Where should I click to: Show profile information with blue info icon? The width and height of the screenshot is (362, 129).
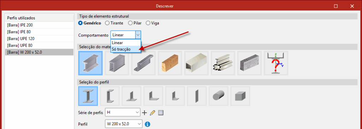pyautogui.click(x=147, y=124)
